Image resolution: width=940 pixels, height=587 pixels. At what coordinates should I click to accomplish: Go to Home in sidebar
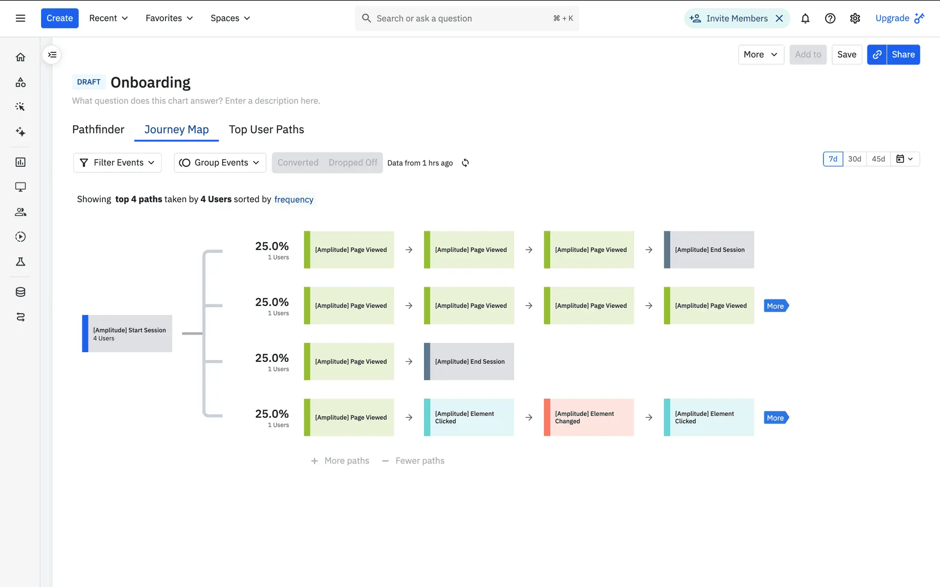tap(21, 57)
